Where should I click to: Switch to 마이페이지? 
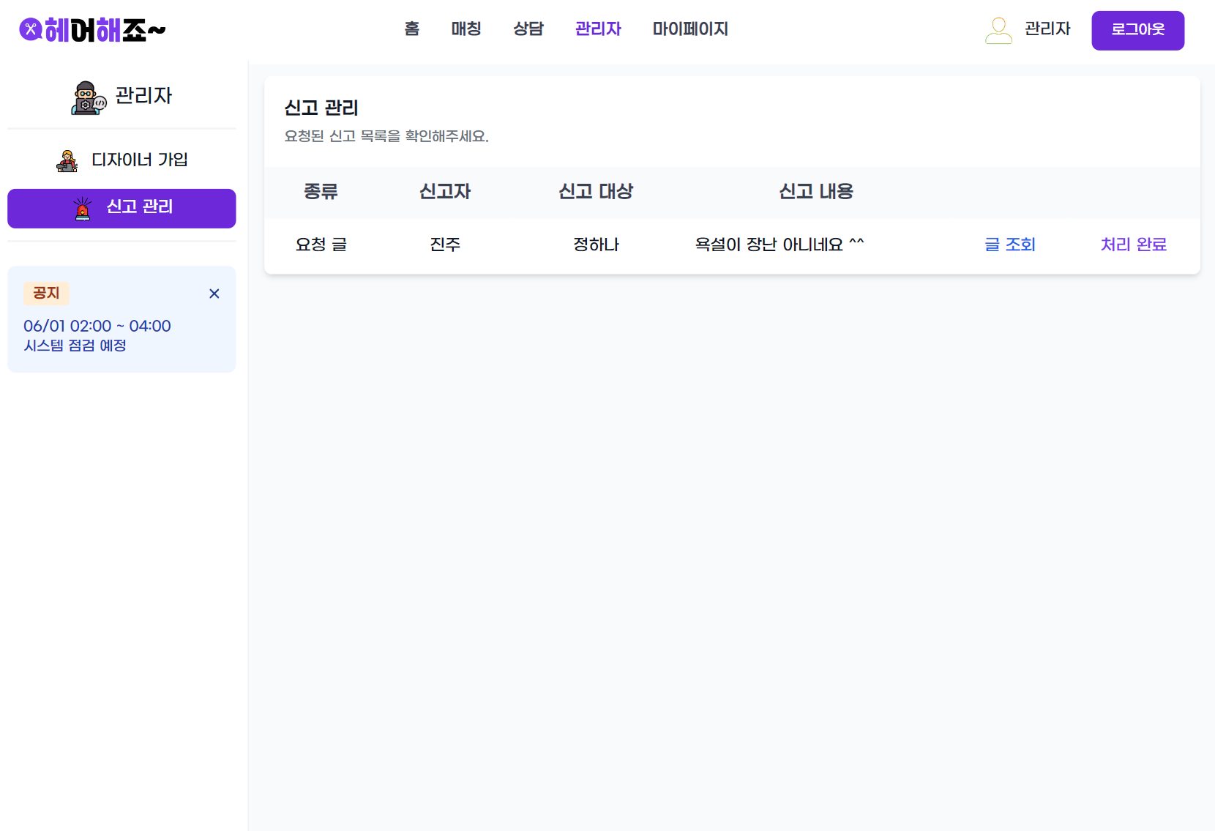click(689, 29)
